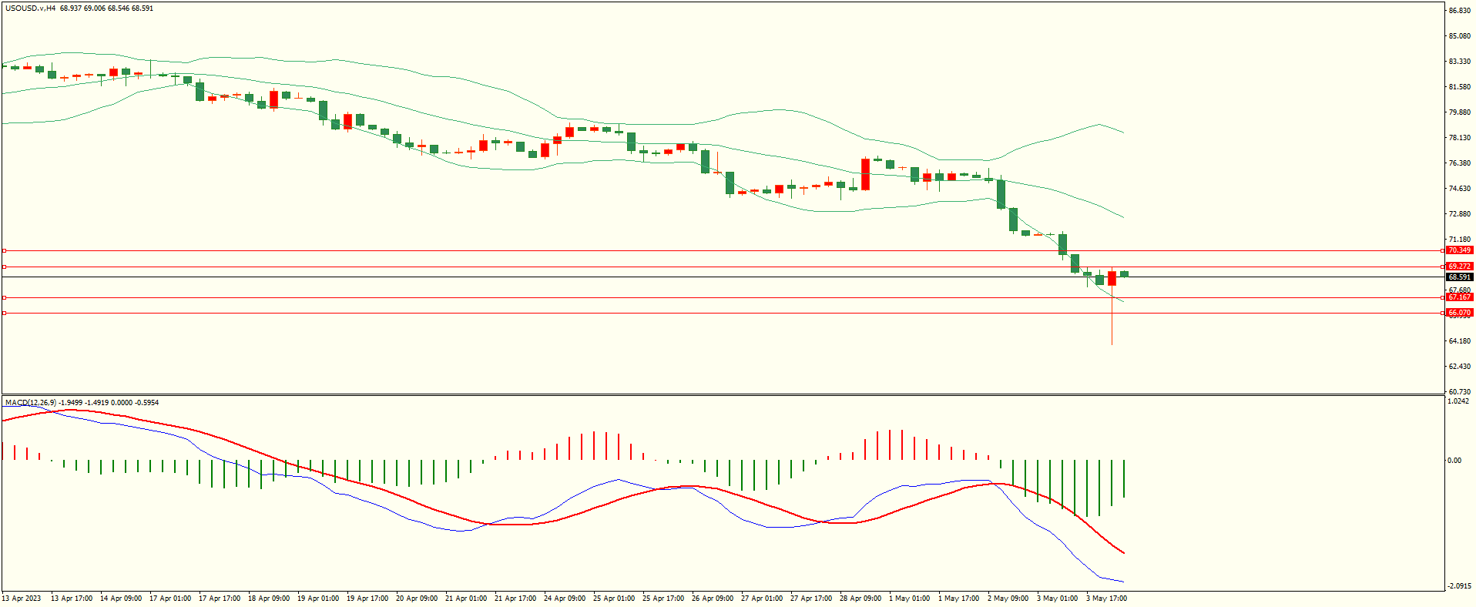Click the USOUSD.v,H4 symbol label
The image size is (1476, 607).
point(31,8)
